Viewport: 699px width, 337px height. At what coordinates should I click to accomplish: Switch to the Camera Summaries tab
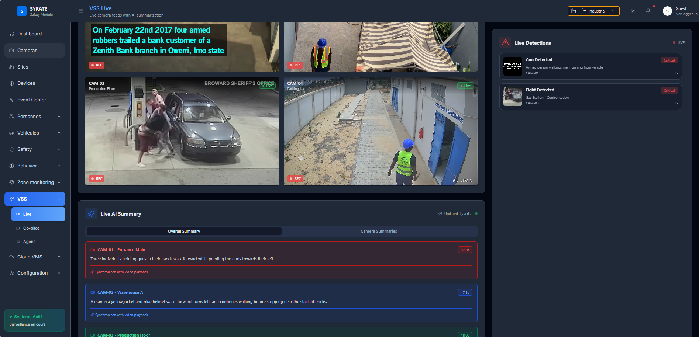tap(379, 231)
